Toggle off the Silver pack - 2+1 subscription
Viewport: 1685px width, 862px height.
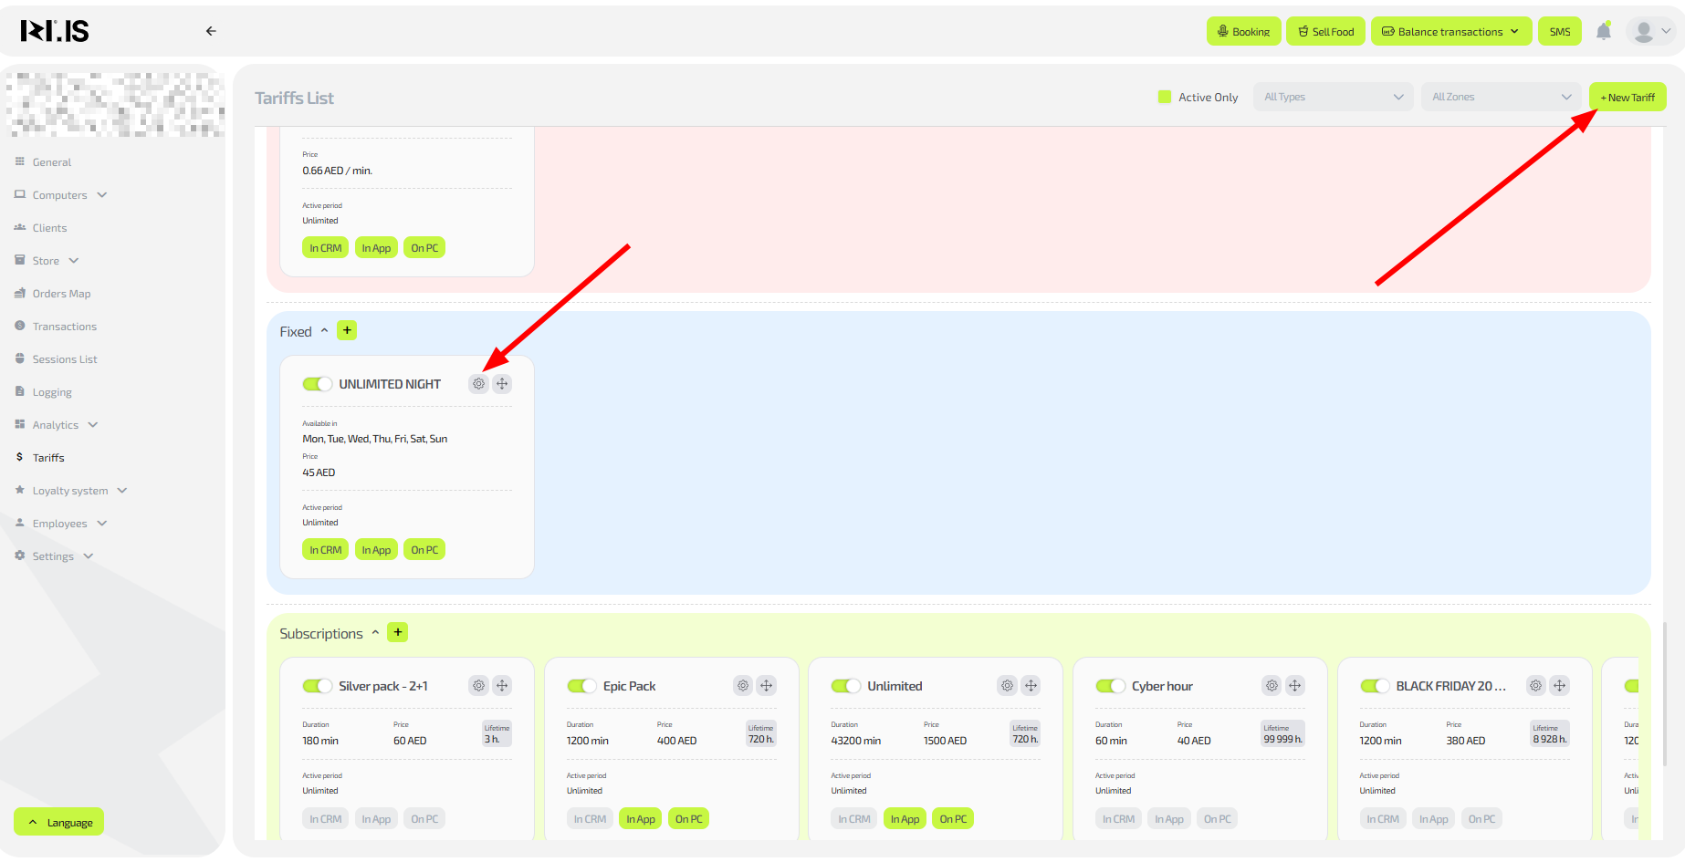point(317,686)
